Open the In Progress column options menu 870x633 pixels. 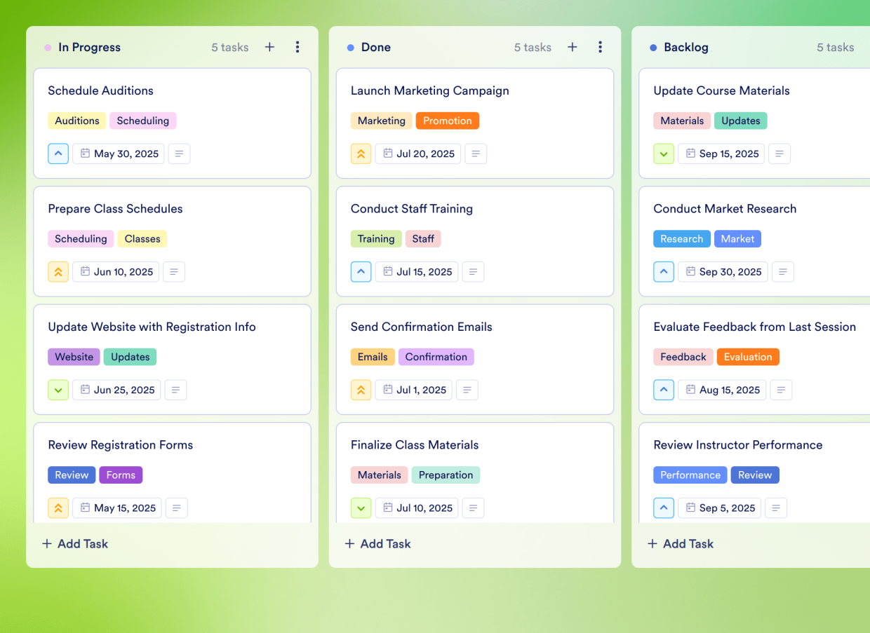(x=297, y=47)
